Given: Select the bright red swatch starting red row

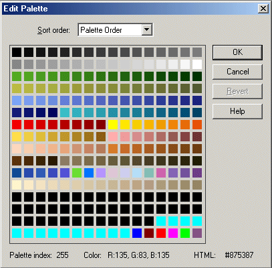Looking at the screenshot, I should [17, 125].
